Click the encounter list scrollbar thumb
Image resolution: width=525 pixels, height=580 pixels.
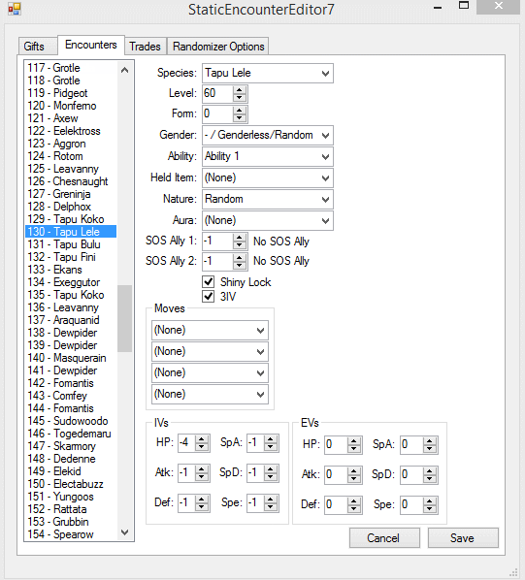pyautogui.click(x=124, y=318)
